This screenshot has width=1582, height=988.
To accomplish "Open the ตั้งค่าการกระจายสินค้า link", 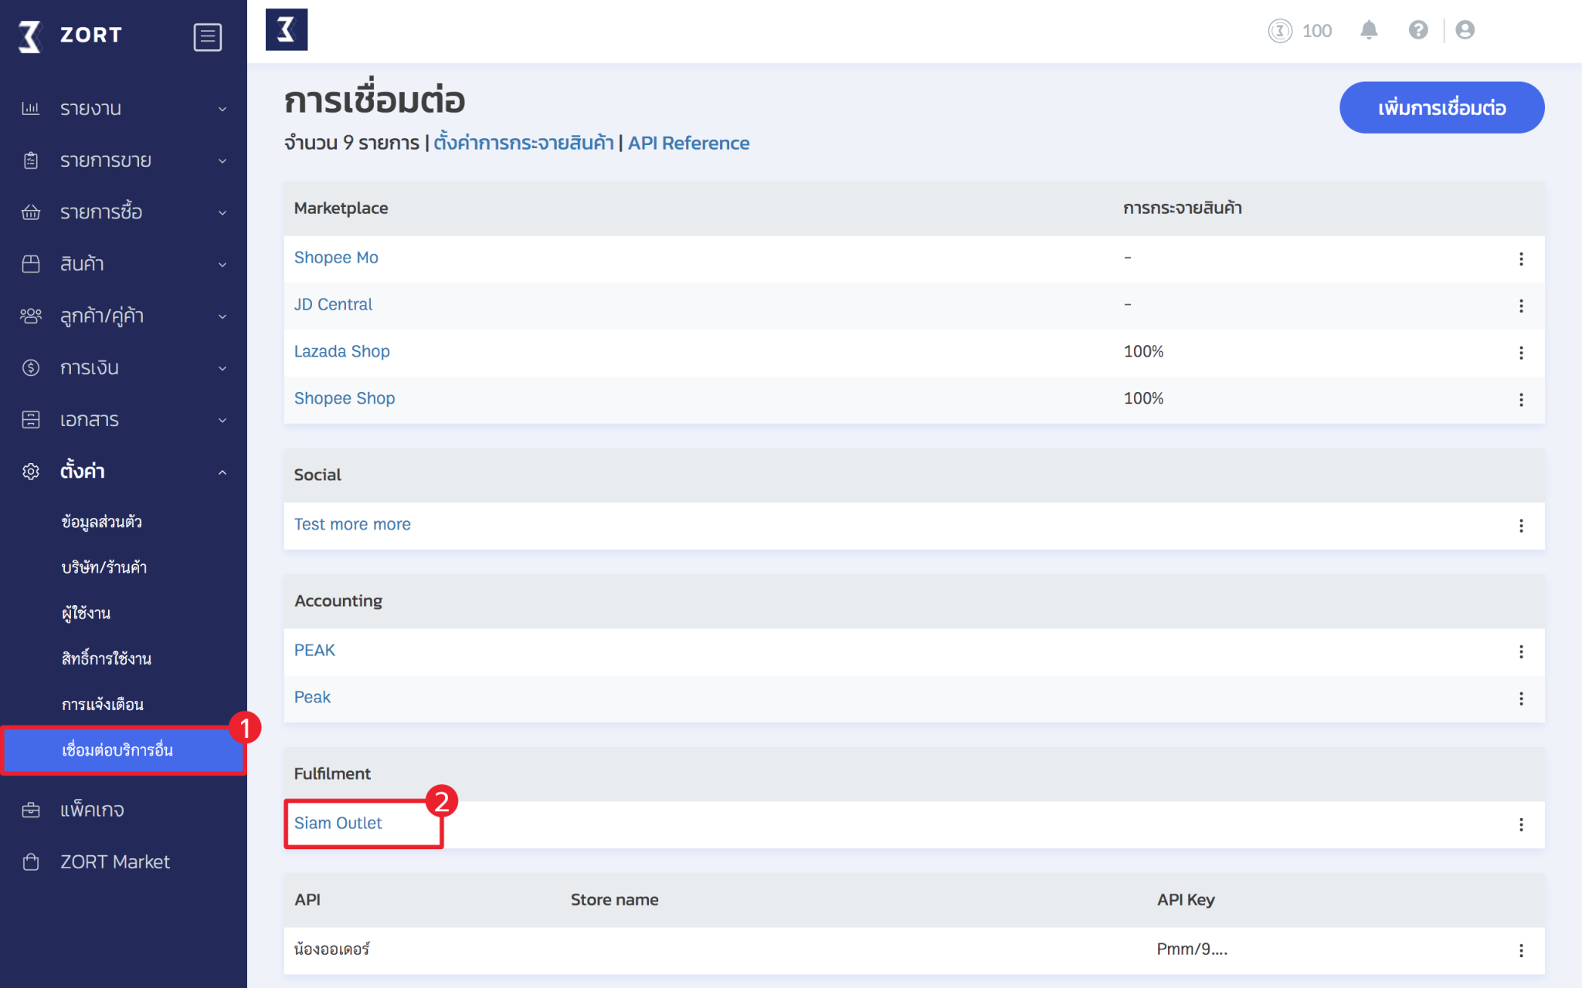I will 523,143.
